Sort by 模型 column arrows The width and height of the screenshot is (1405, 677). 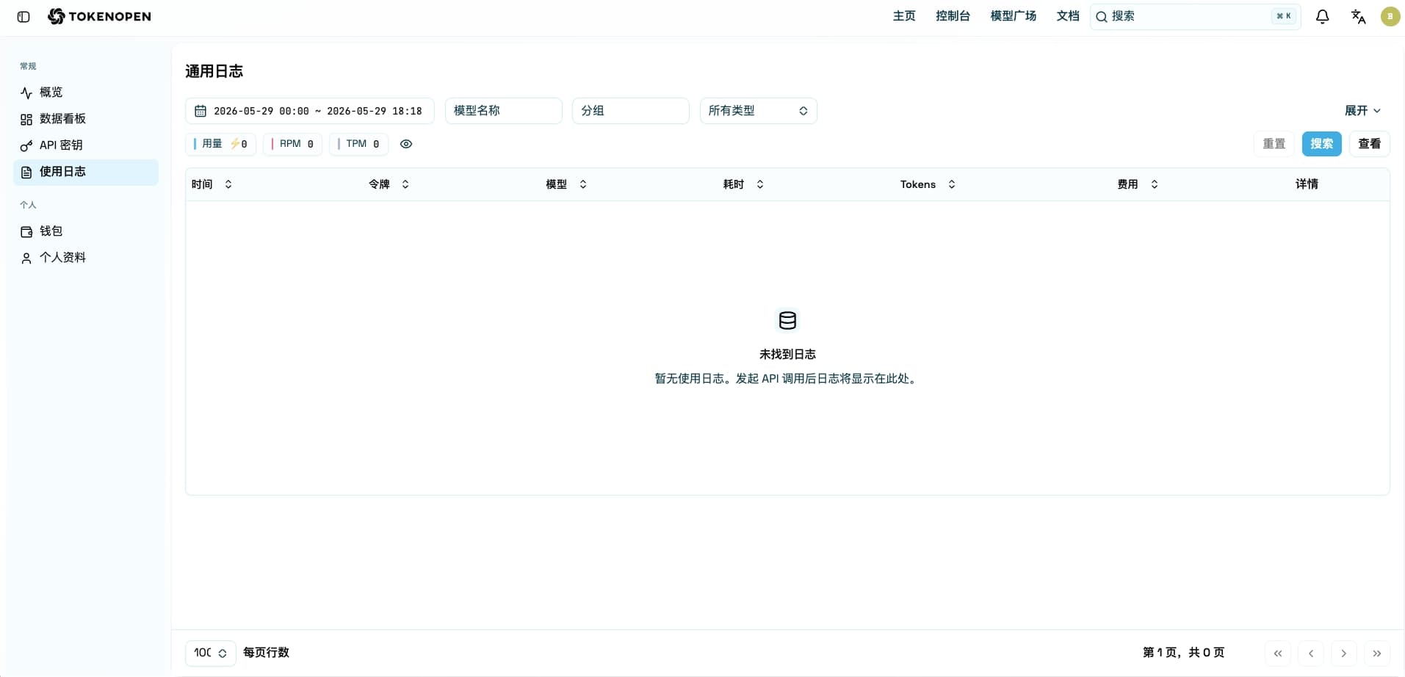coord(583,184)
